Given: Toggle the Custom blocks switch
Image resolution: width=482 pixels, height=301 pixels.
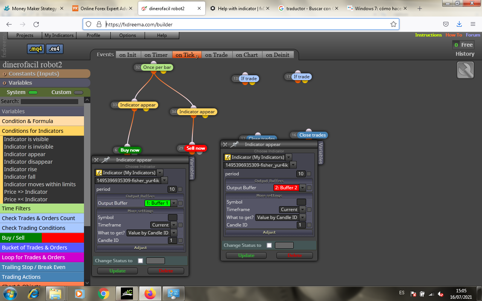Looking at the screenshot, I should [78, 93].
